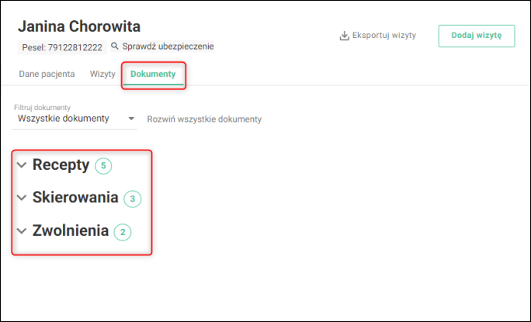The image size is (531, 322).
Task: Click the Sprawdź ubezpieczenie button
Action: [x=162, y=47]
